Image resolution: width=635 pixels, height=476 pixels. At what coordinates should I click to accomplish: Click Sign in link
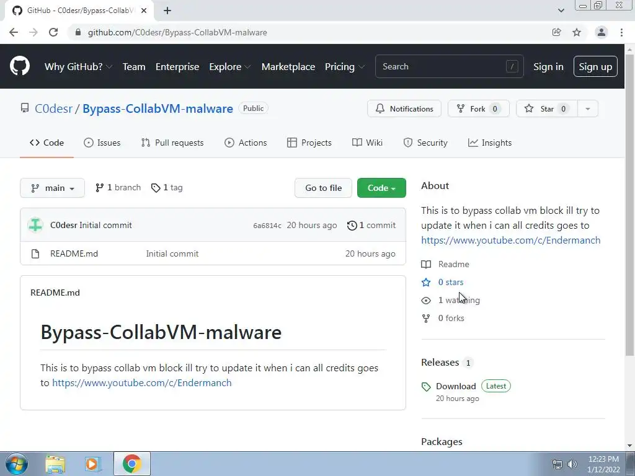tap(548, 67)
